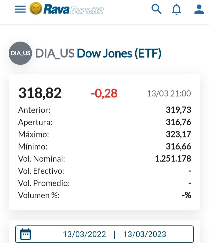
Task: Click the Dow Jones (ETF) title
Action: click(119, 53)
